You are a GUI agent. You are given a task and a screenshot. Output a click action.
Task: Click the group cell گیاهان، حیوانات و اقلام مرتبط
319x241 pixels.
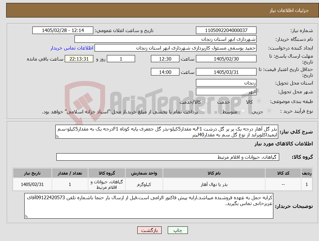[107, 184]
